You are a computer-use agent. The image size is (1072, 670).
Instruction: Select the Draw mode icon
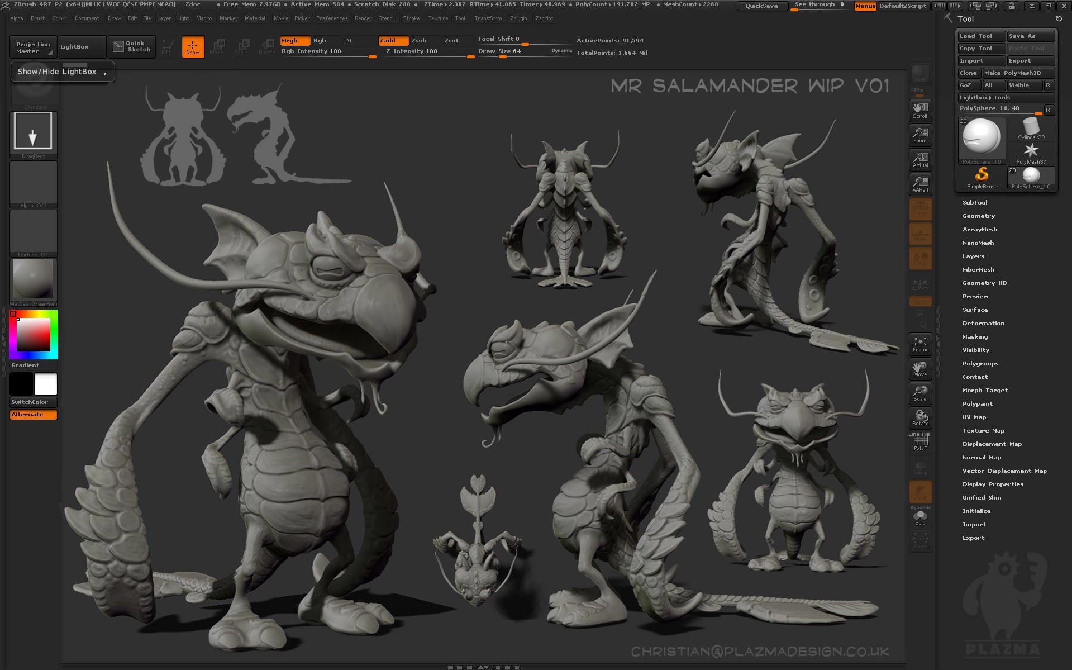[193, 46]
